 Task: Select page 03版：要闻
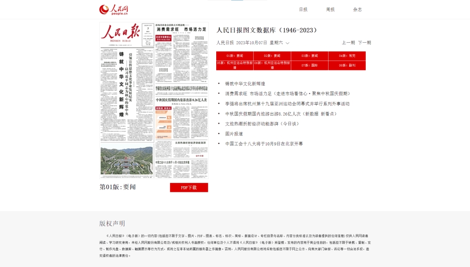(310, 56)
